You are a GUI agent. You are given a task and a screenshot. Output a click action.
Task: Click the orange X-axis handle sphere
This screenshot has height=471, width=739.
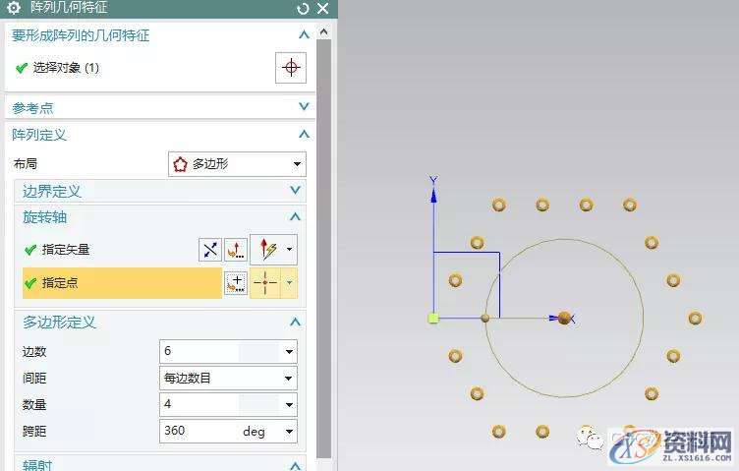(564, 319)
